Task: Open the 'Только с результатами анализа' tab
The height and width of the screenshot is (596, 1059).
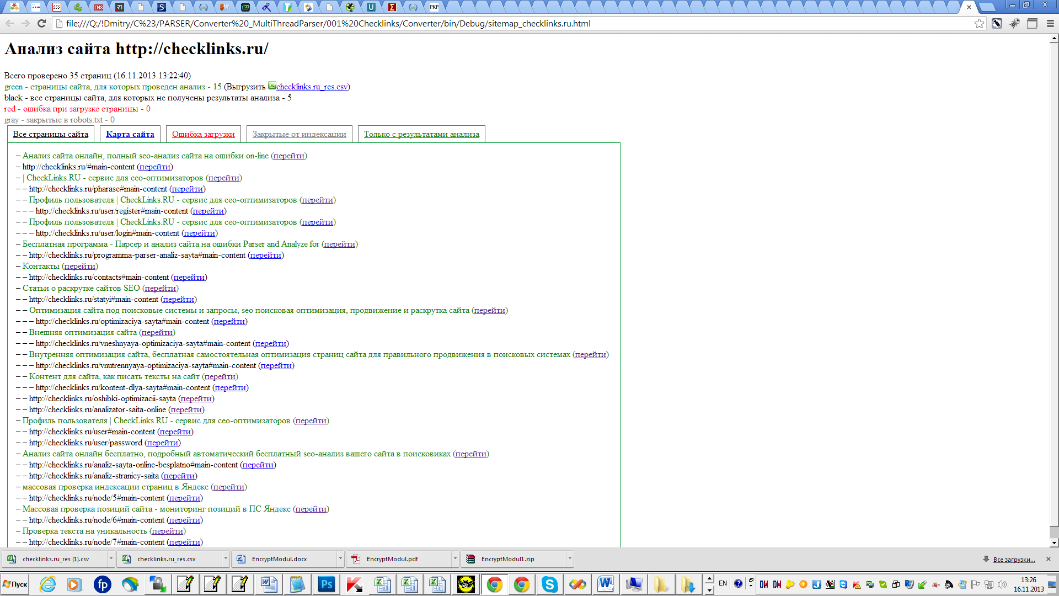Action: [x=421, y=134]
